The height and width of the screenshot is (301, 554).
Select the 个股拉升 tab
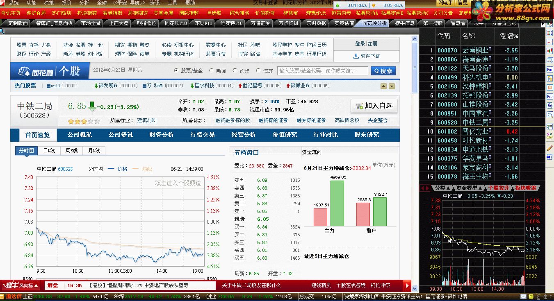[499, 188]
